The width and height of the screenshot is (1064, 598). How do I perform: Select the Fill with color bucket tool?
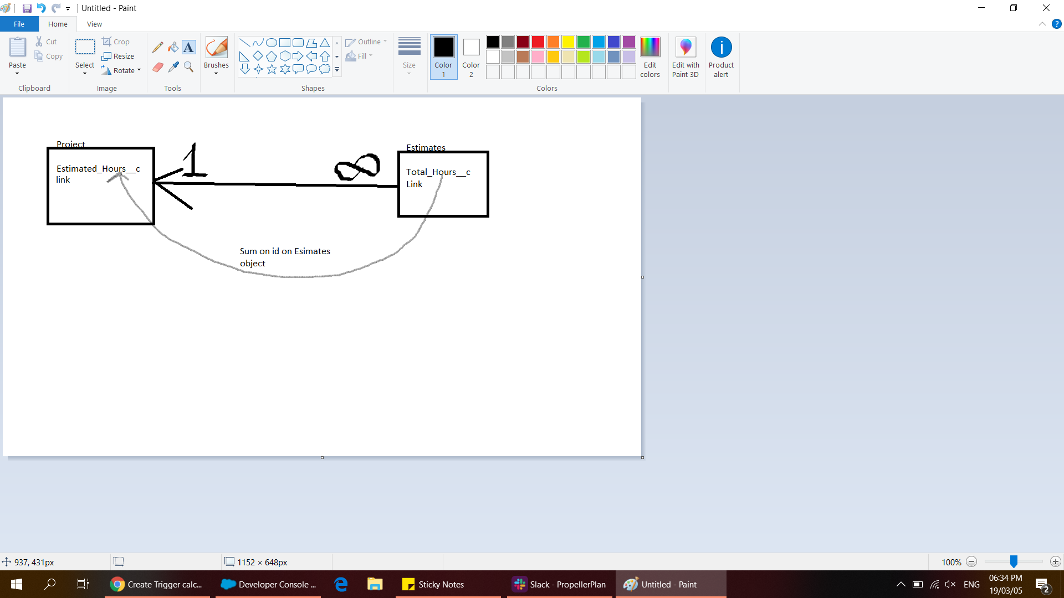(x=173, y=48)
